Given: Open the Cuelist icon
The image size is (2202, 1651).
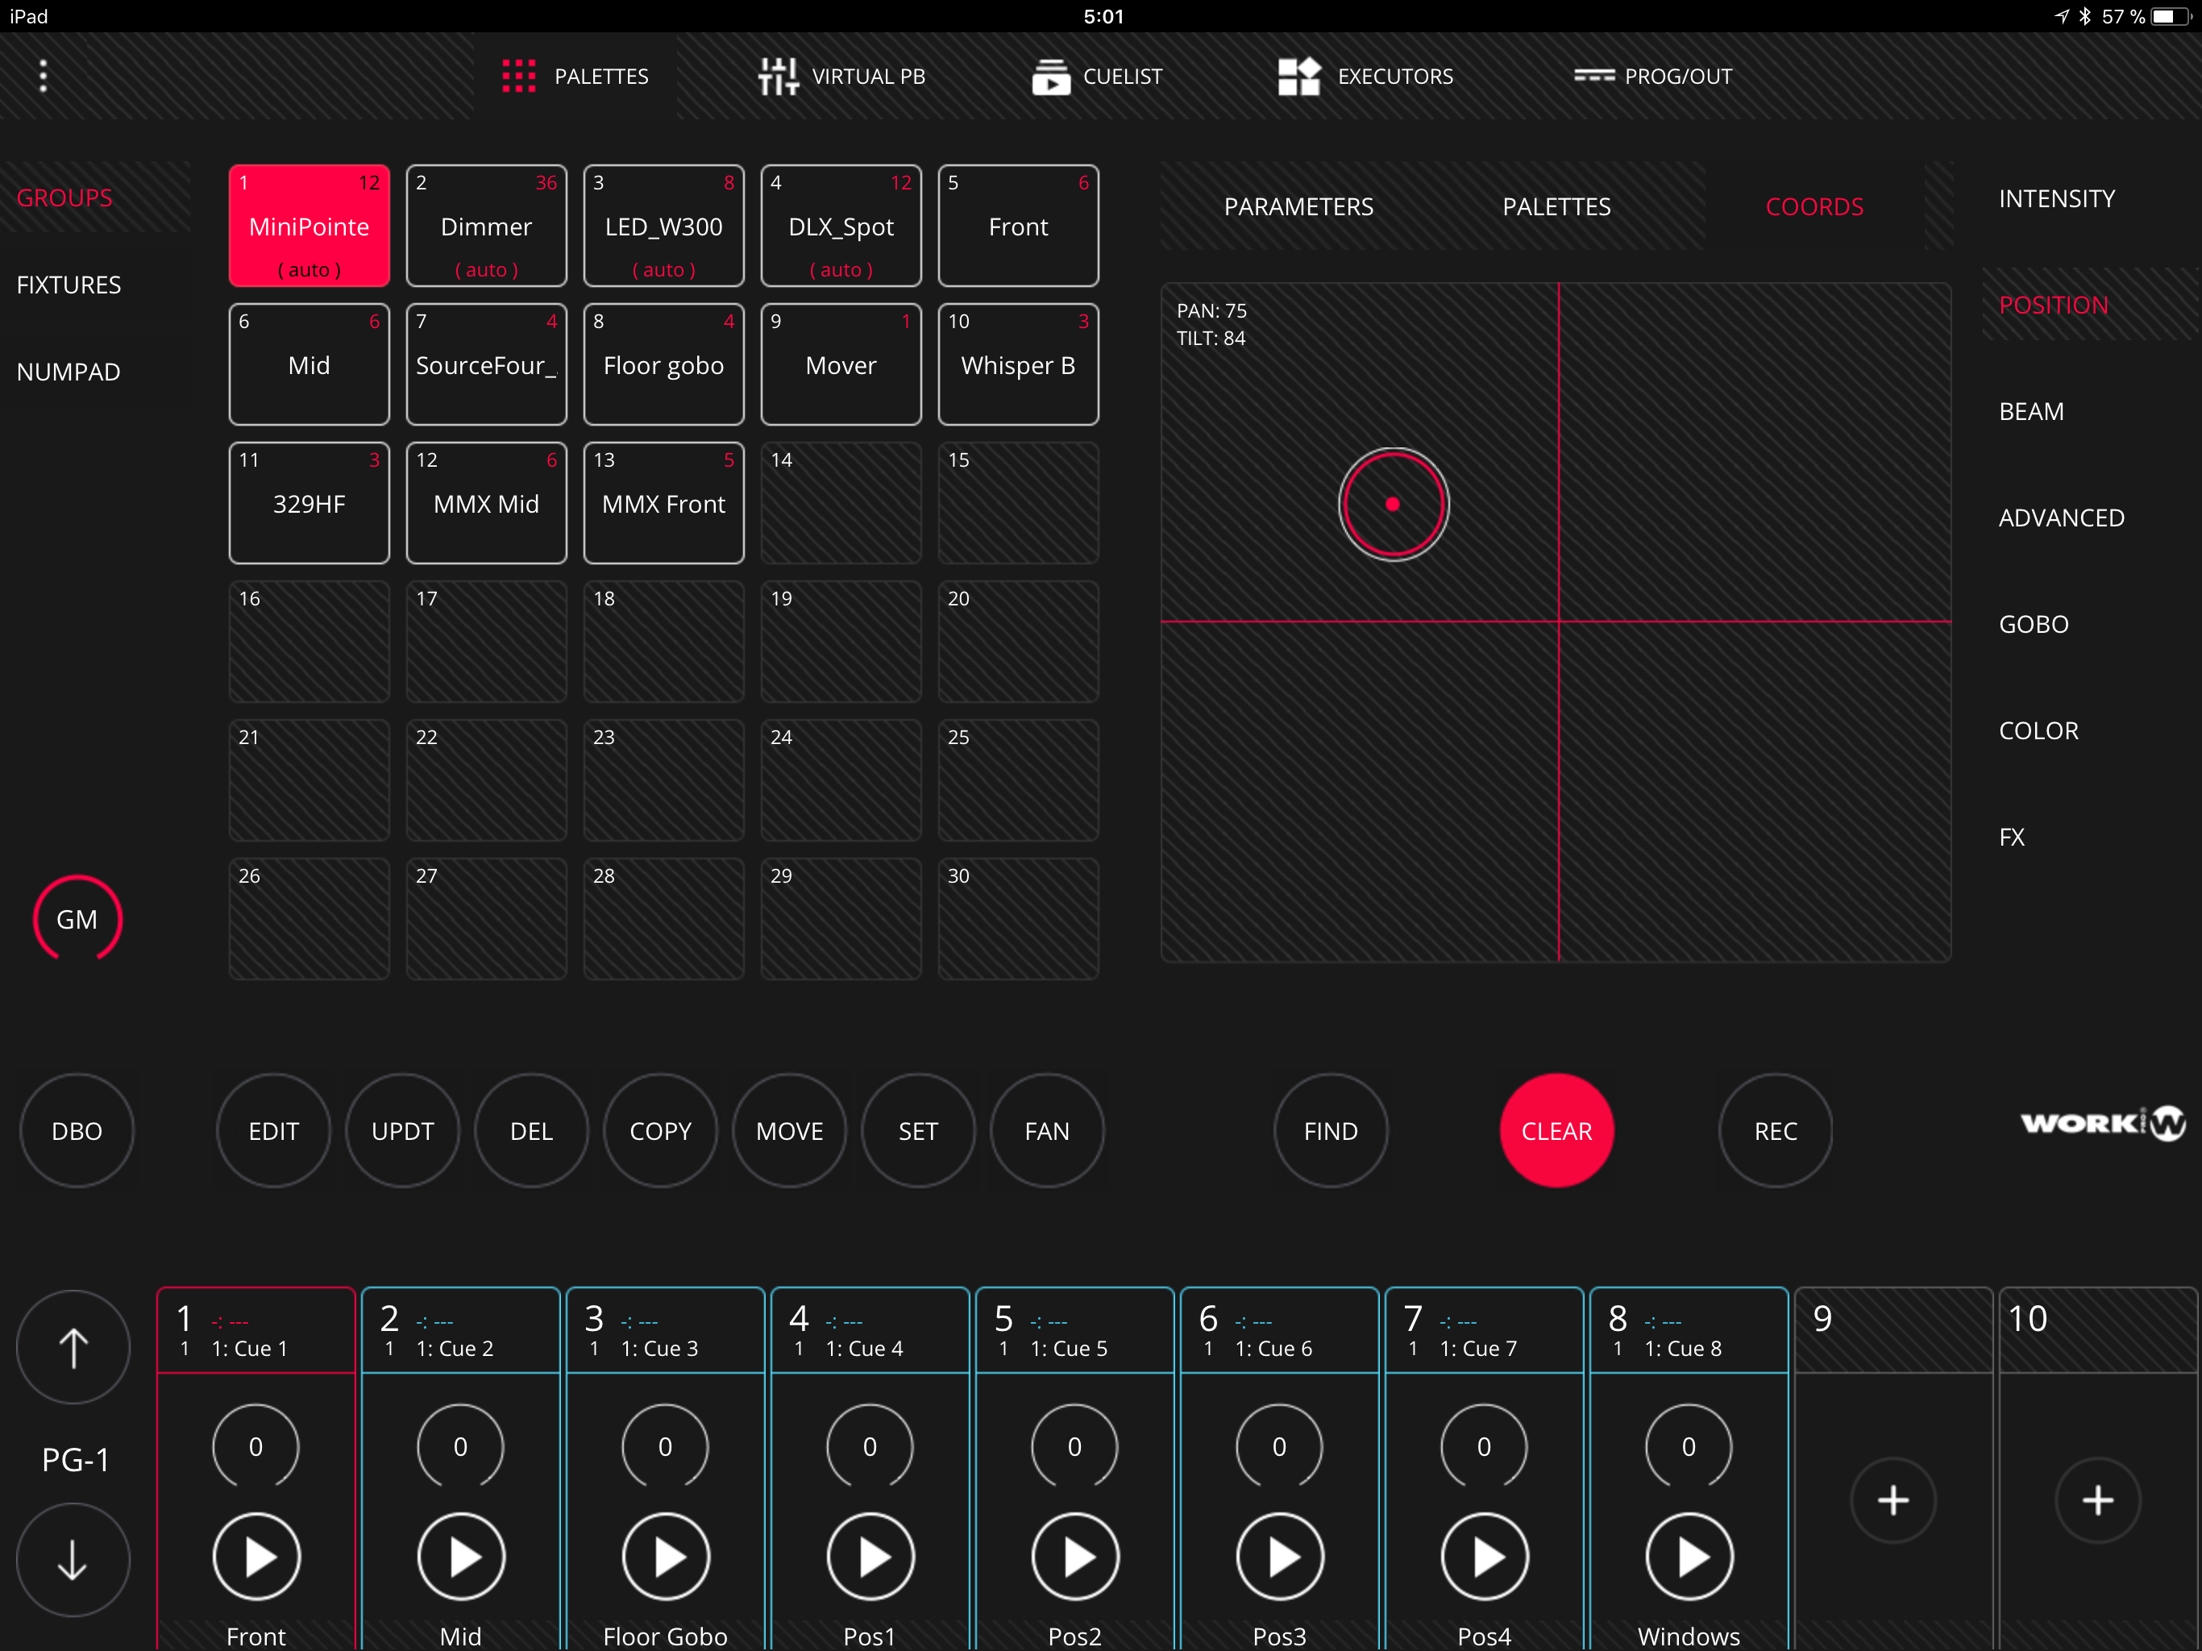Looking at the screenshot, I should (1050, 76).
